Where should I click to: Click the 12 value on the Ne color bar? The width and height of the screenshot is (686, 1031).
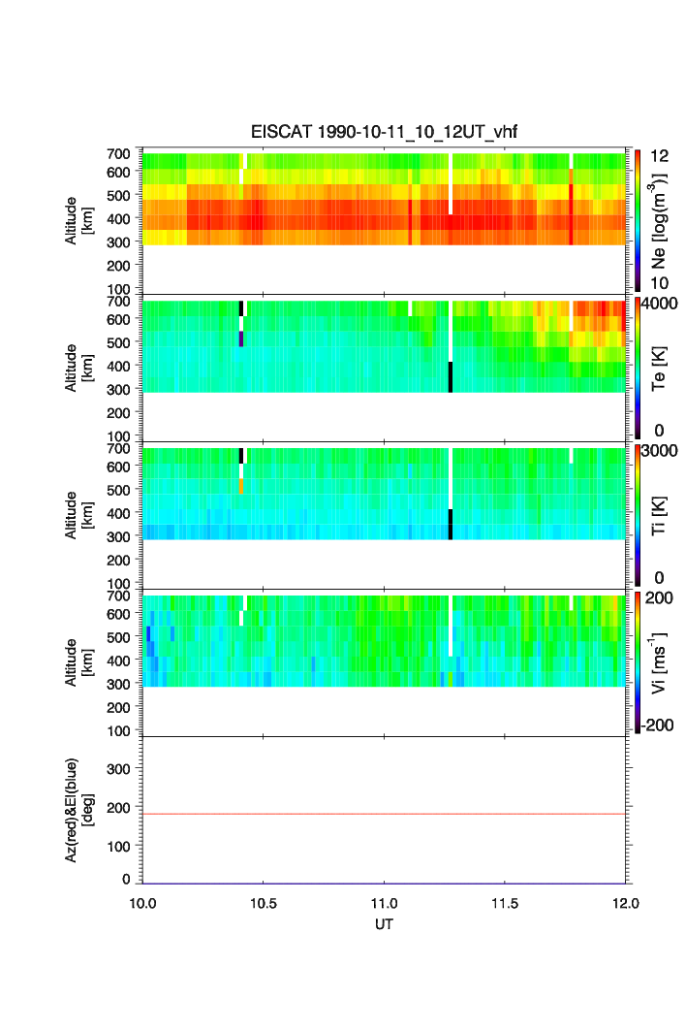tap(659, 156)
